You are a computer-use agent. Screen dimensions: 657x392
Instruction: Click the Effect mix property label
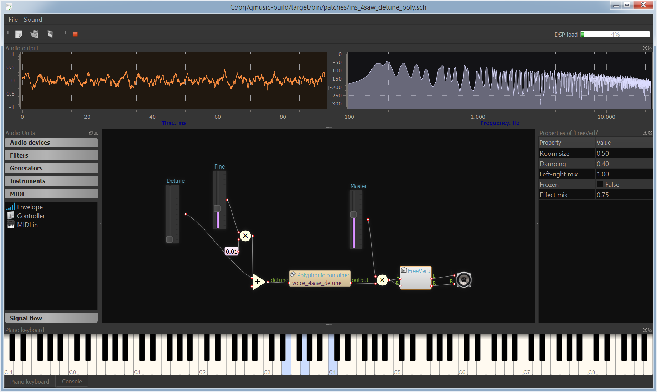pyautogui.click(x=553, y=195)
